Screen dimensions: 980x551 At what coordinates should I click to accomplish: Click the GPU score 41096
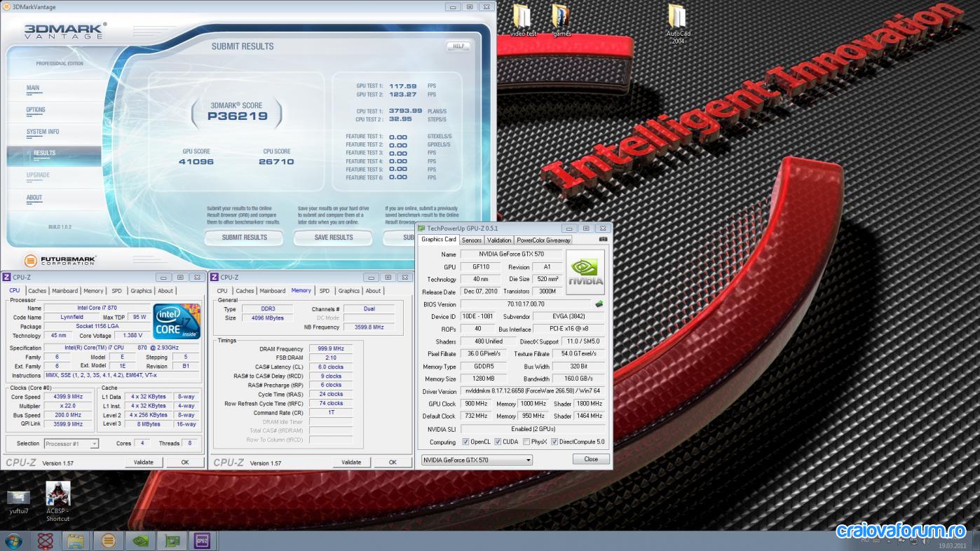click(196, 162)
